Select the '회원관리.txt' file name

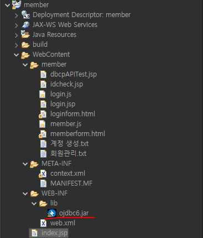click(69, 154)
